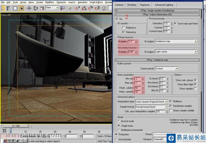
Task: Switch to the Renderer tab
Action: click(x=132, y=5)
